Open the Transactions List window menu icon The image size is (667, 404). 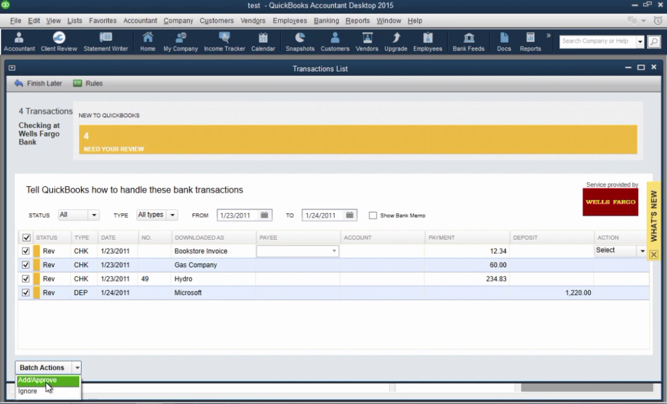(12, 68)
